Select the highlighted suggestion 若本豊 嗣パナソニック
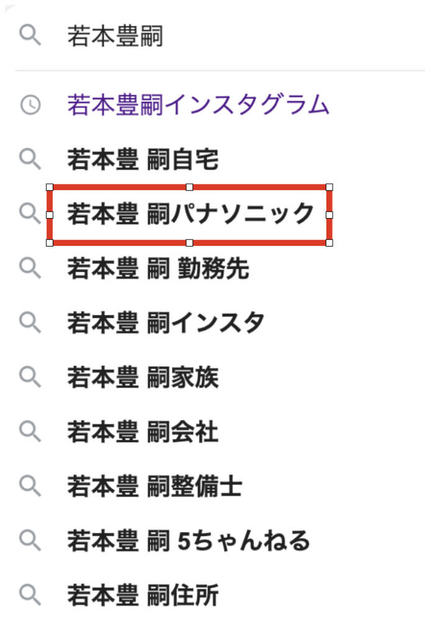Viewport: 425px width, 636px height. [x=190, y=214]
